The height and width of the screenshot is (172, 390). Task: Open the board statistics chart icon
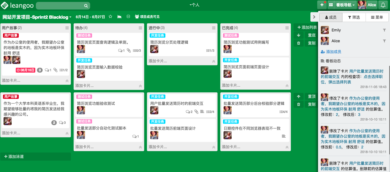click(x=119, y=17)
